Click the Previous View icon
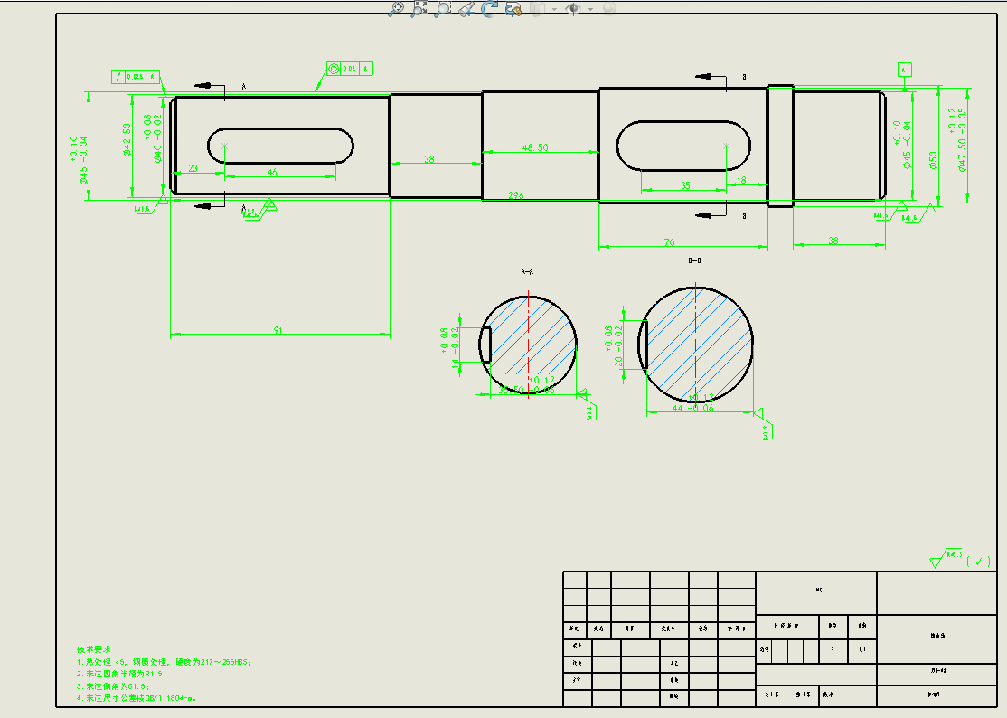 coord(466,8)
